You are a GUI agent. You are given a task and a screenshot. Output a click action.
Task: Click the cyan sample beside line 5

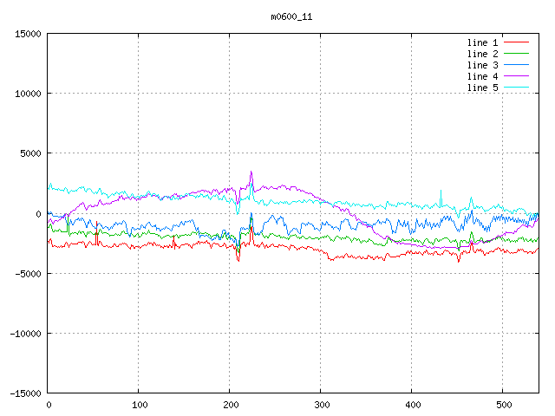pyautogui.click(x=516, y=87)
